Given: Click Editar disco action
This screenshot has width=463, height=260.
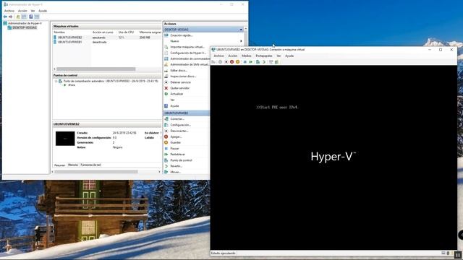Looking at the screenshot, I should pos(179,71).
